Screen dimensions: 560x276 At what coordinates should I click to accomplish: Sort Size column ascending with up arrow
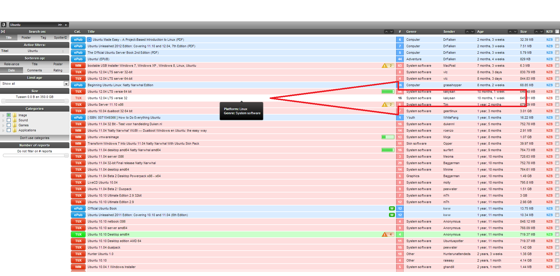[x=536, y=32]
